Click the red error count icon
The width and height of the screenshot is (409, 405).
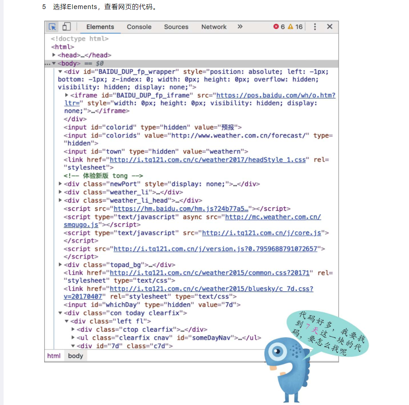pyautogui.click(x=276, y=26)
